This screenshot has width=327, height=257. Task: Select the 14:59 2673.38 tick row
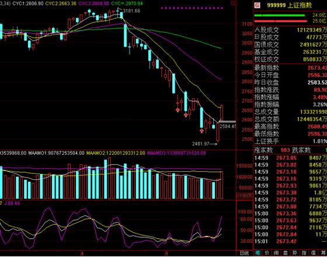[291, 193]
